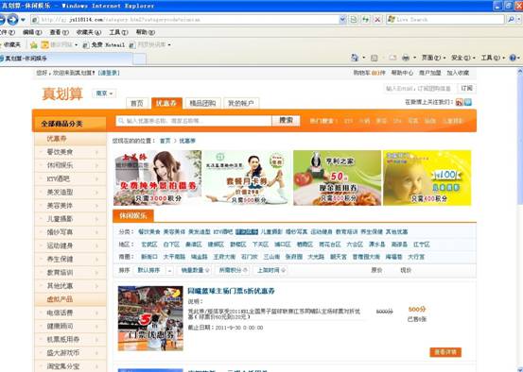Viewport: 523px width, 372px height.
Task: Switch to the 首页 navigation tab
Action: click(x=137, y=103)
